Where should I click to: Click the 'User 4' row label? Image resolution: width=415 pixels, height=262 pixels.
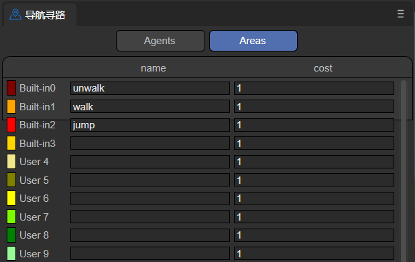(x=34, y=162)
